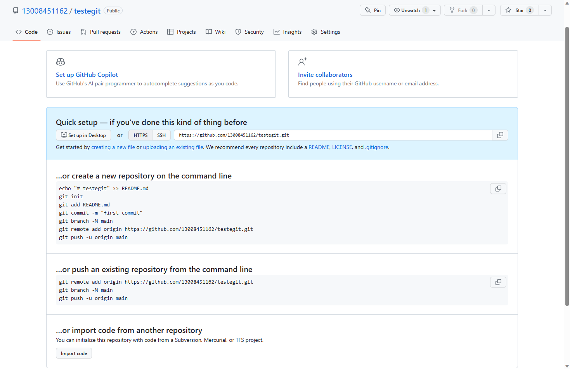Copy the repository URL with the clipboard icon
This screenshot has width=570, height=369.
pos(500,135)
